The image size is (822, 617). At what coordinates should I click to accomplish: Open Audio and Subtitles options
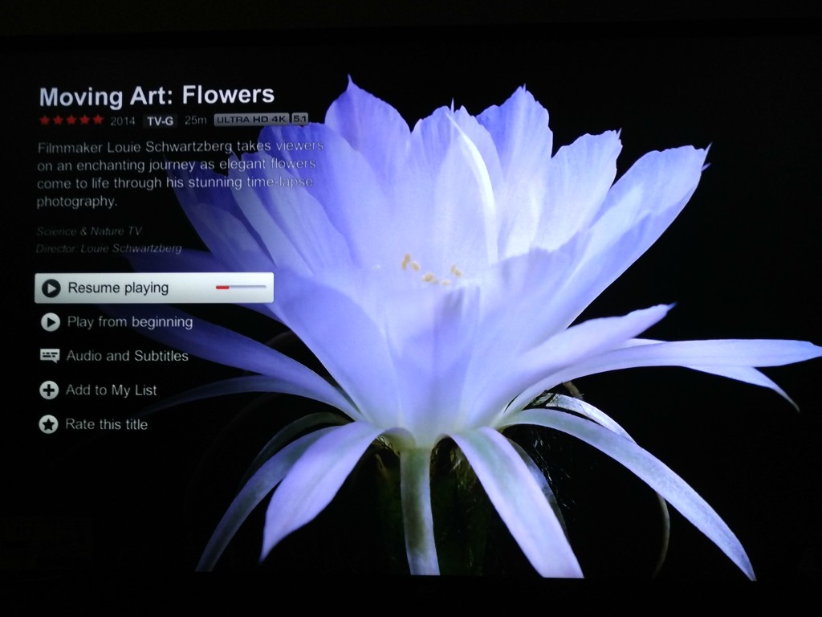[128, 356]
